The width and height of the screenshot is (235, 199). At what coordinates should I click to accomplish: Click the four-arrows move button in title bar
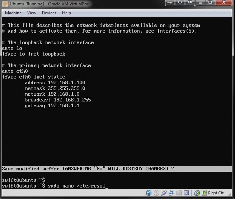point(180,3)
